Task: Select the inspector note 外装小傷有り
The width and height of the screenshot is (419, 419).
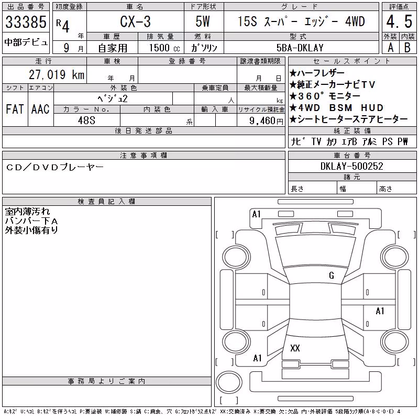Action: [x=31, y=230]
